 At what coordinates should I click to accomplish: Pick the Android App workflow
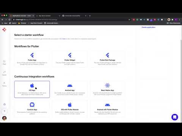70,89
